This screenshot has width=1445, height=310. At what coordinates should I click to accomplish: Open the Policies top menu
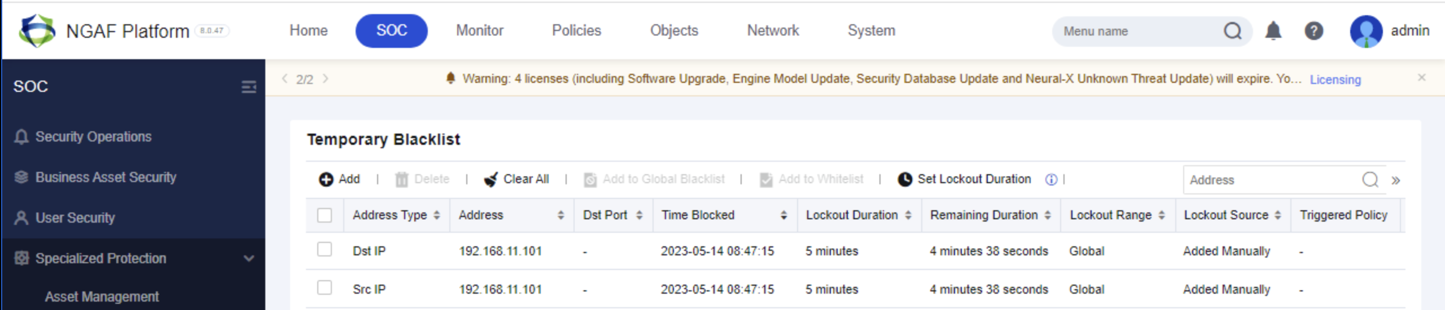[x=576, y=30]
